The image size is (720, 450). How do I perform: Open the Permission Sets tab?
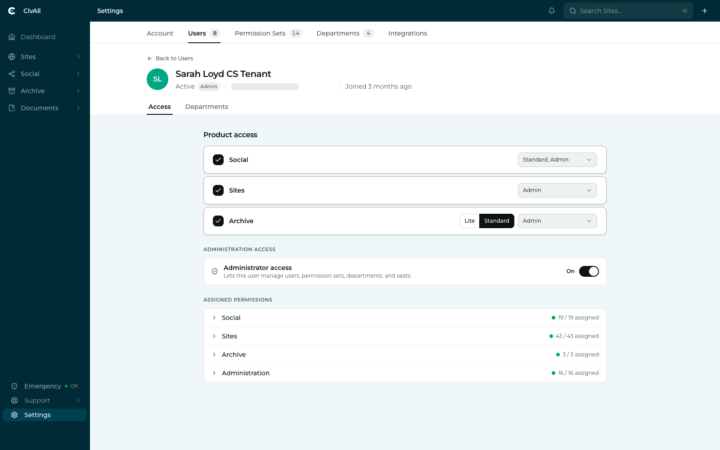coord(268,33)
